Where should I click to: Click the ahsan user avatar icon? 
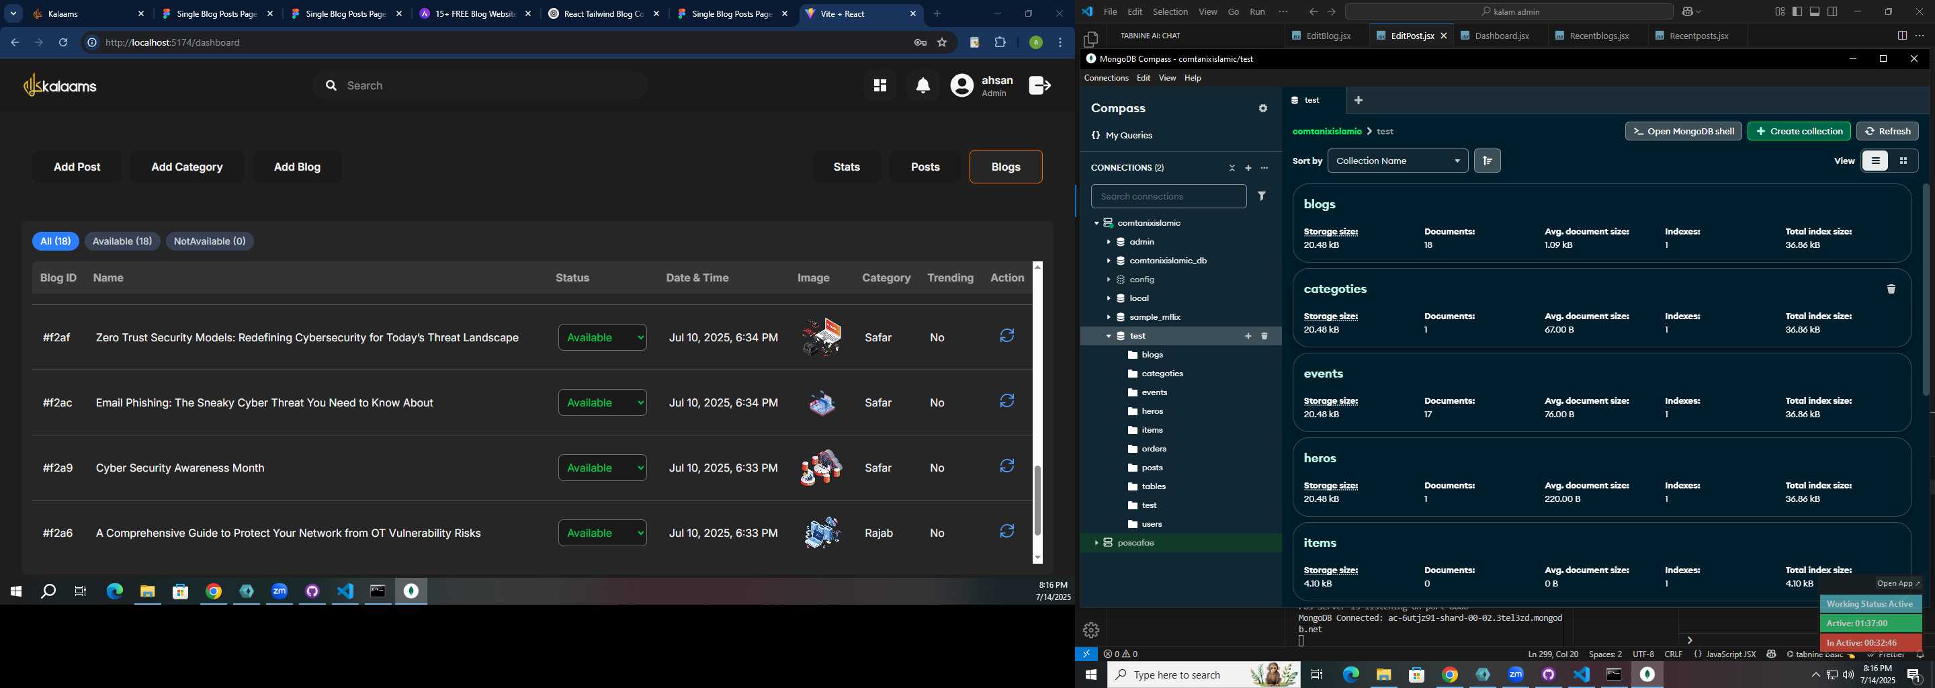pos(962,85)
